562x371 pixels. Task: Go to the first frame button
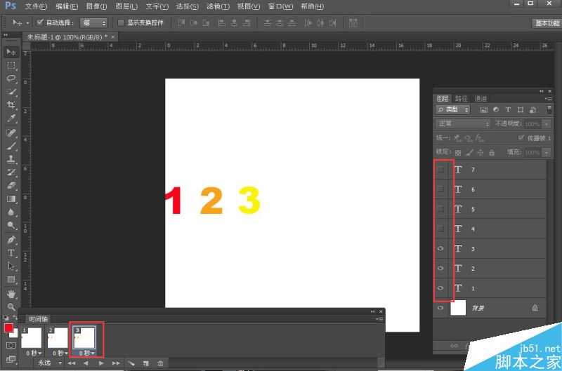pyautogui.click(x=72, y=363)
